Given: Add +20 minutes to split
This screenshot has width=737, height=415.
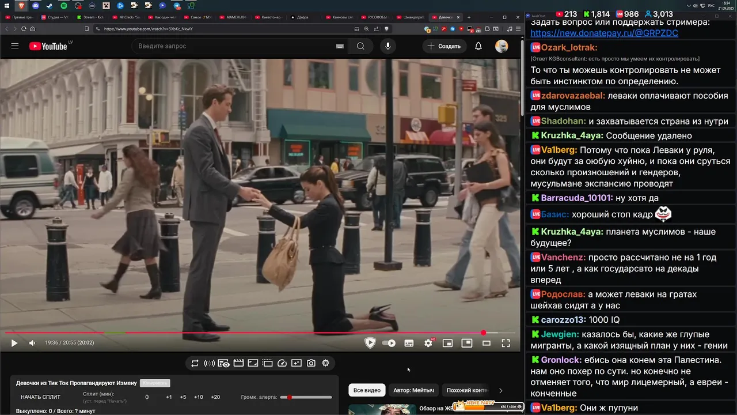Looking at the screenshot, I should tap(215, 397).
